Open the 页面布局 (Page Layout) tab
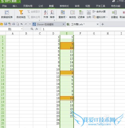Image resolution: width=125 pixels, height=128 pixels. point(28,6)
